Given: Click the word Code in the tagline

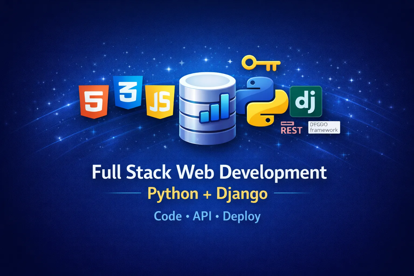Looking at the screenshot, I should pyautogui.click(x=168, y=216).
